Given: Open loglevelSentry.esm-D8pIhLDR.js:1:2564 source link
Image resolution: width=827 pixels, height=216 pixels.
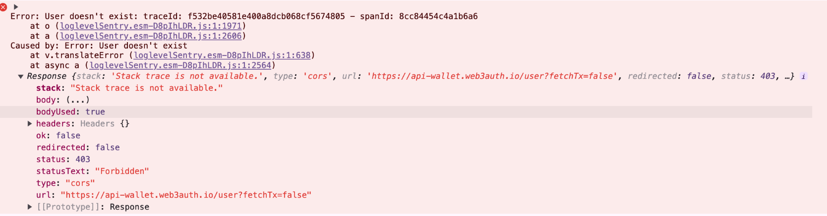Looking at the screenshot, I should coord(180,65).
